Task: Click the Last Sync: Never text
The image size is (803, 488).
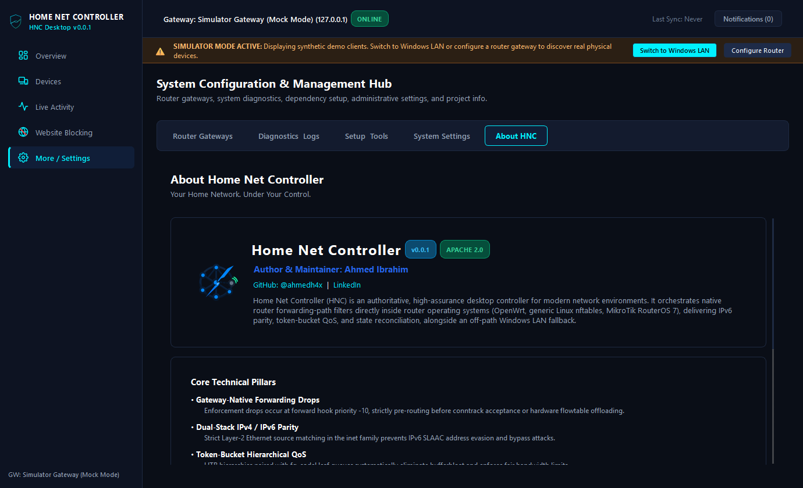Action: (677, 19)
